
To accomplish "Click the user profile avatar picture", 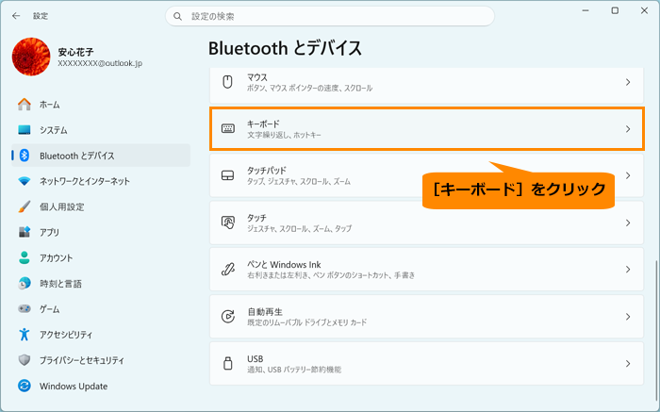I will [31, 57].
